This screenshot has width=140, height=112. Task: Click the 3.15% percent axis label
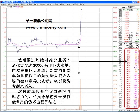coord(115,8)
